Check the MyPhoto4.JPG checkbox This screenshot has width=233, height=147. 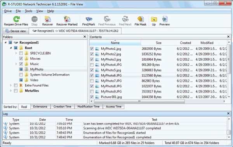(92, 65)
